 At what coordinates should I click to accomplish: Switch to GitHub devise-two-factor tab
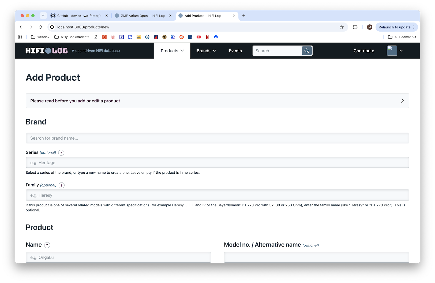click(79, 16)
